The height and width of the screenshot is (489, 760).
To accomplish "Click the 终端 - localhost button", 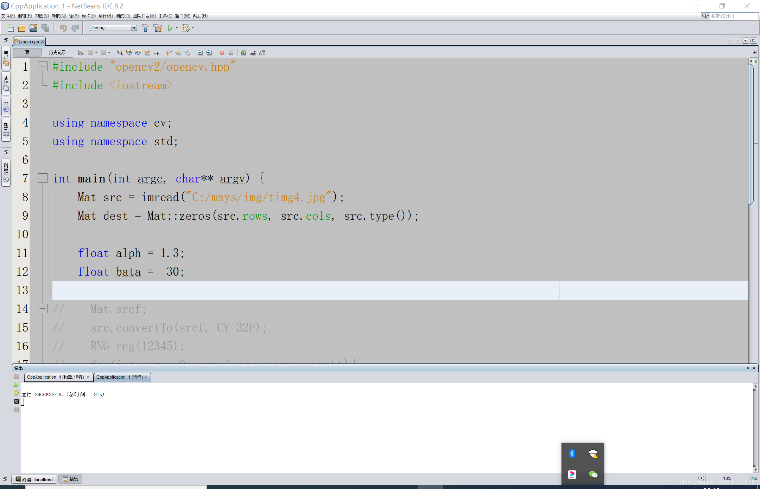I will click(x=34, y=480).
